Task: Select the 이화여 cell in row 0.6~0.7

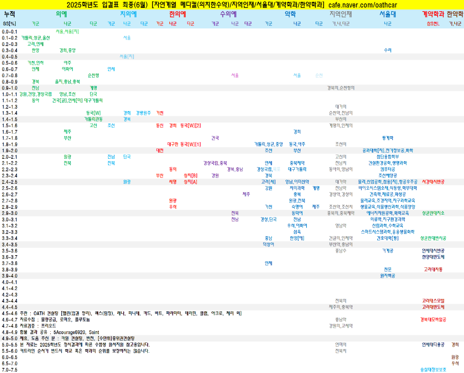Action: (67, 69)
